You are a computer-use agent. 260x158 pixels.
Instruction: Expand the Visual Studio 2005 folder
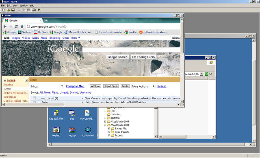pos(105,121)
